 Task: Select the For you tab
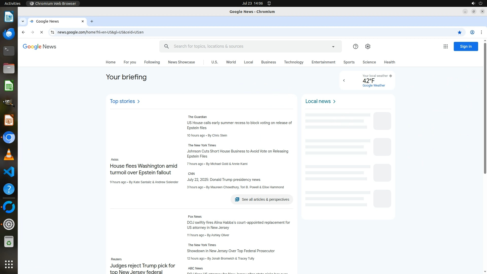point(130,62)
